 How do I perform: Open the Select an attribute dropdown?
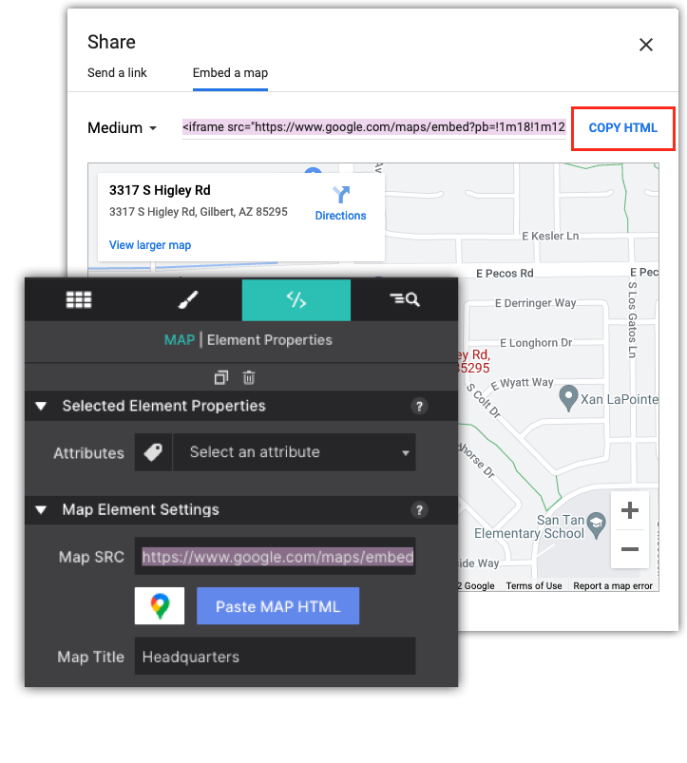point(295,452)
